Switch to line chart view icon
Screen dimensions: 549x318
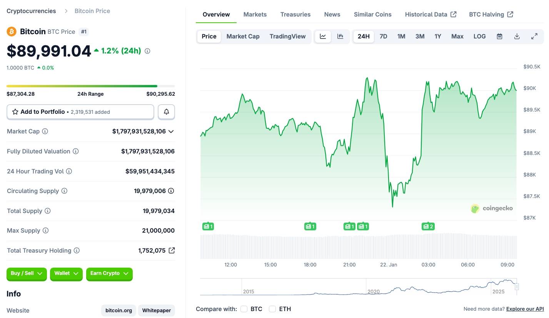click(323, 37)
